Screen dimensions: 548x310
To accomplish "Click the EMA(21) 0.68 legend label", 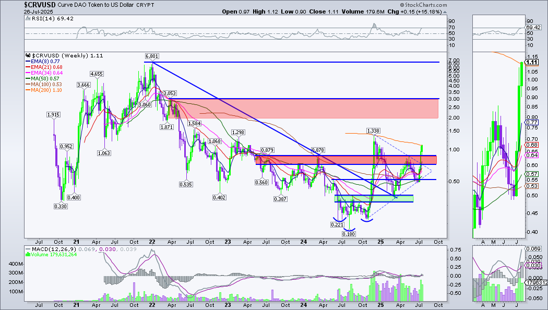I will point(47,67).
